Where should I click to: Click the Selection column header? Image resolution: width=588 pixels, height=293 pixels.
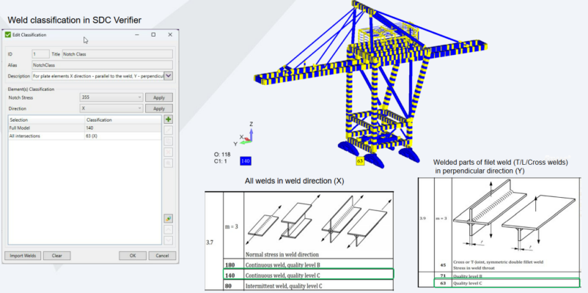(46, 120)
